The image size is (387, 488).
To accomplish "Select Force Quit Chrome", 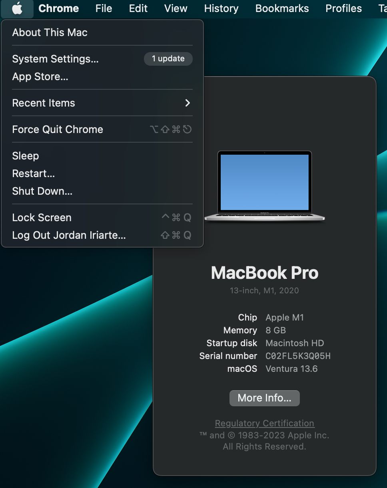I will tap(57, 129).
